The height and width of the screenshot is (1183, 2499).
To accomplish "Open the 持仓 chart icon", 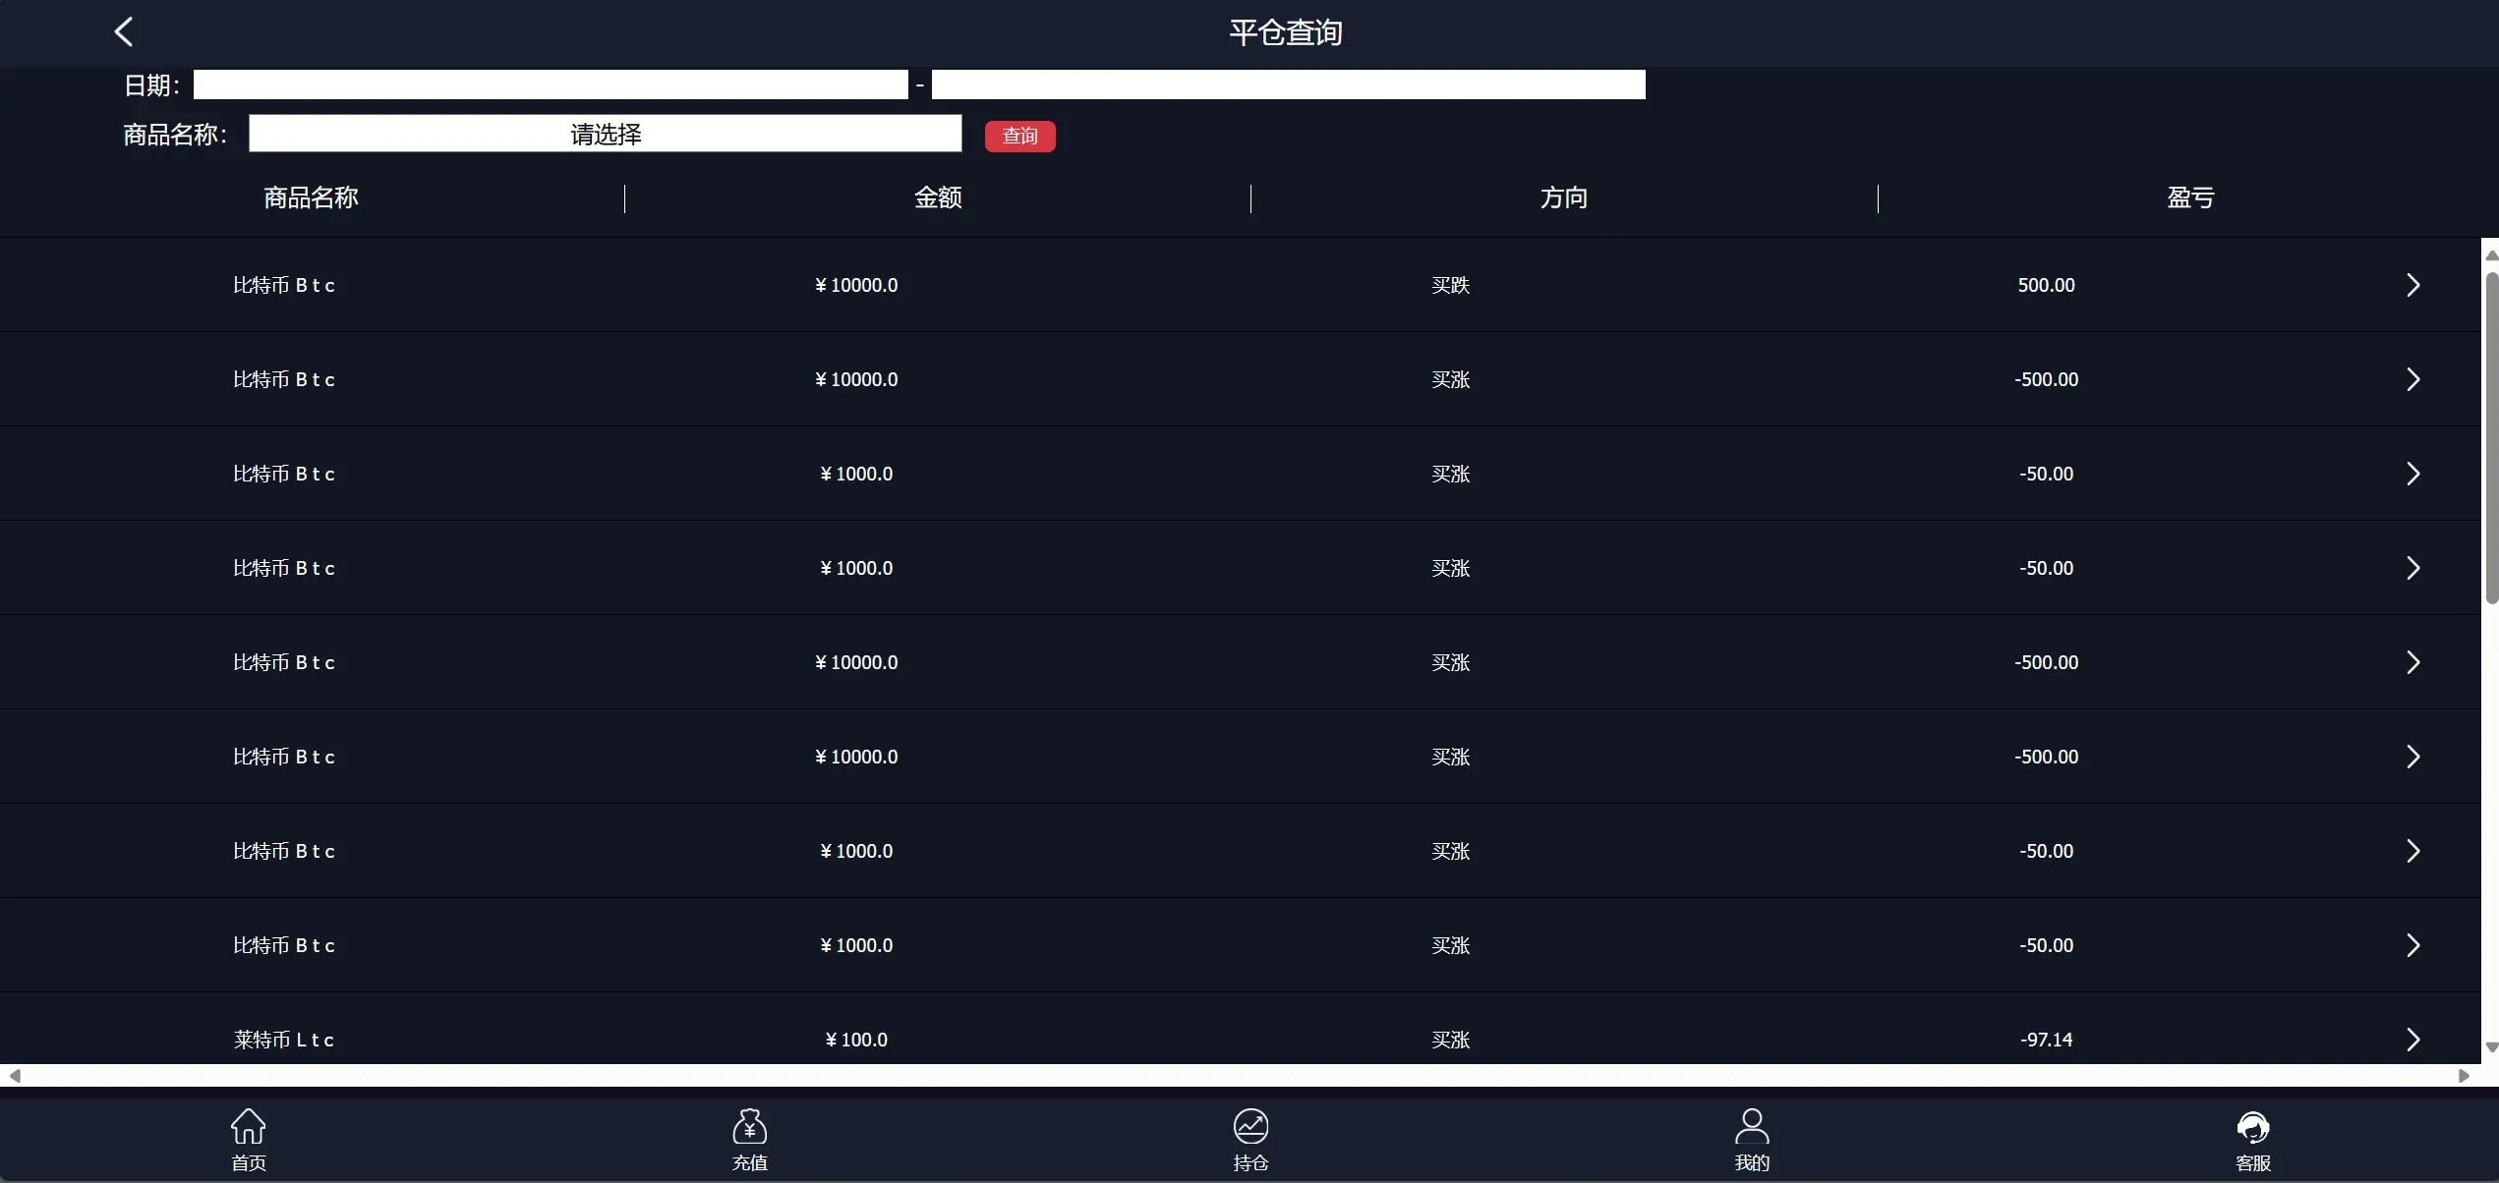I will (1250, 1128).
